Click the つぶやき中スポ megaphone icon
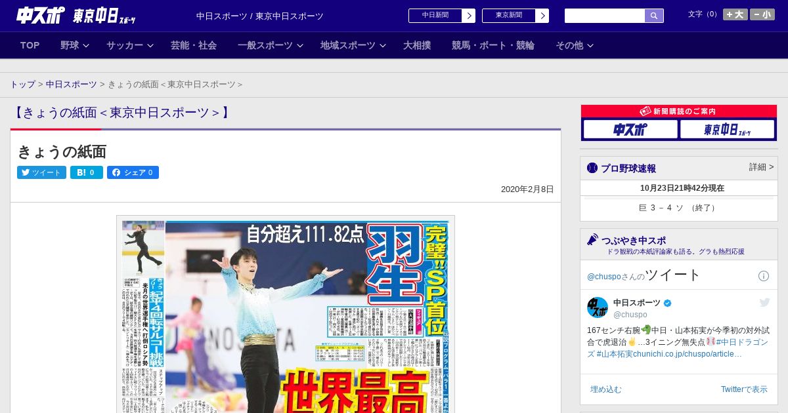 (592, 239)
